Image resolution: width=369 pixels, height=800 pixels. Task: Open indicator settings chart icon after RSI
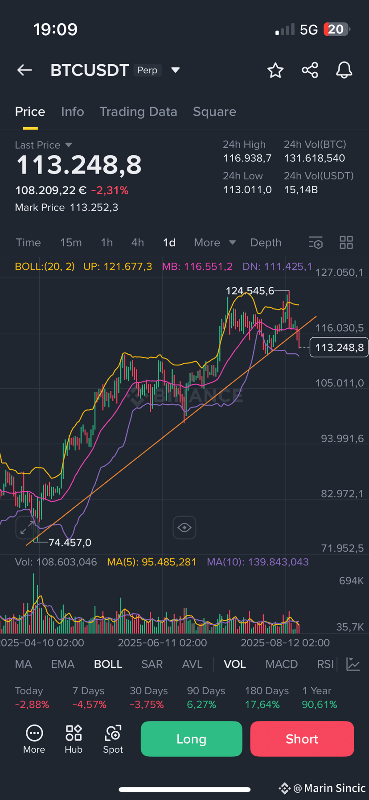coord(353,664)
